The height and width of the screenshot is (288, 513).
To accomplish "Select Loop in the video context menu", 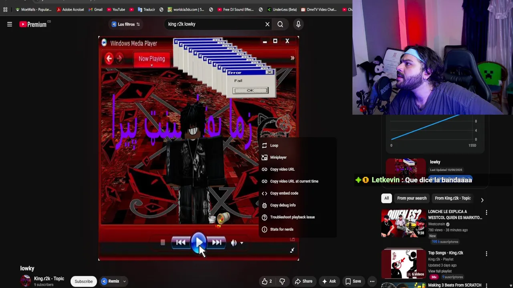I will point(297,145).
